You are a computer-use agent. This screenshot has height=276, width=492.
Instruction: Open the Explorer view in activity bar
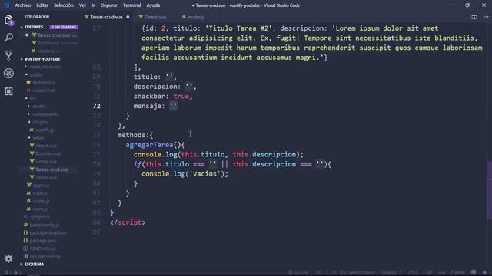coord(8,21)
